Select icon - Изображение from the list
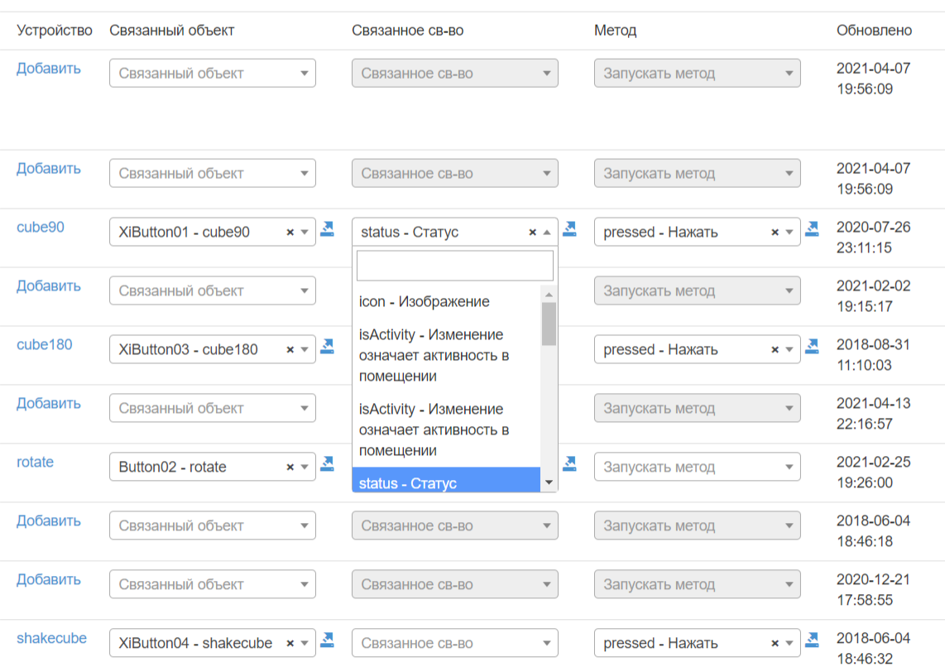 [x=424, y=301]
